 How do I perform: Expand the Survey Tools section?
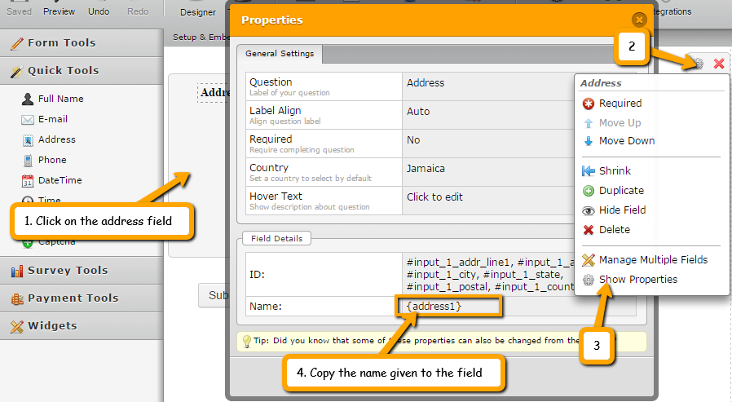[67, 270]
